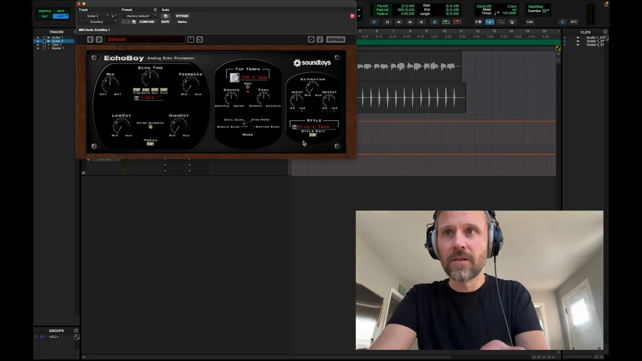Select SLIP edit mode
The height and width of the screenshot is (361, 642).
45,16
